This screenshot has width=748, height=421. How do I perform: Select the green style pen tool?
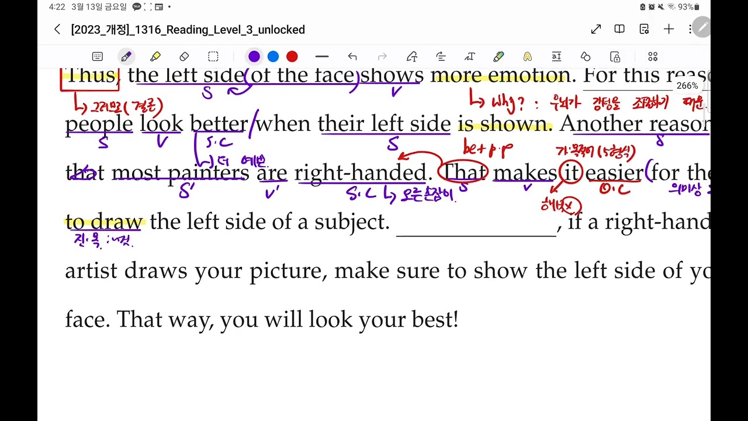point(498,57)
